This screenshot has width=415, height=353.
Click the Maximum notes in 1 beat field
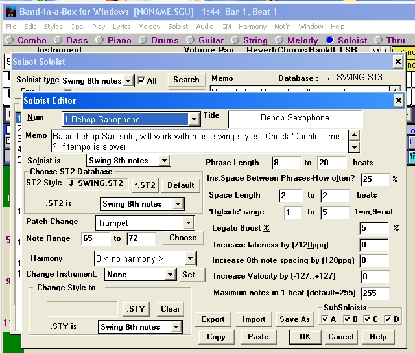[x=375, y=293]
